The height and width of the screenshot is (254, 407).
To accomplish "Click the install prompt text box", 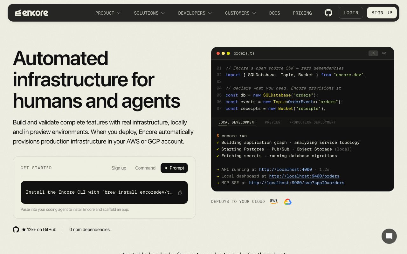I will point(104,192).
